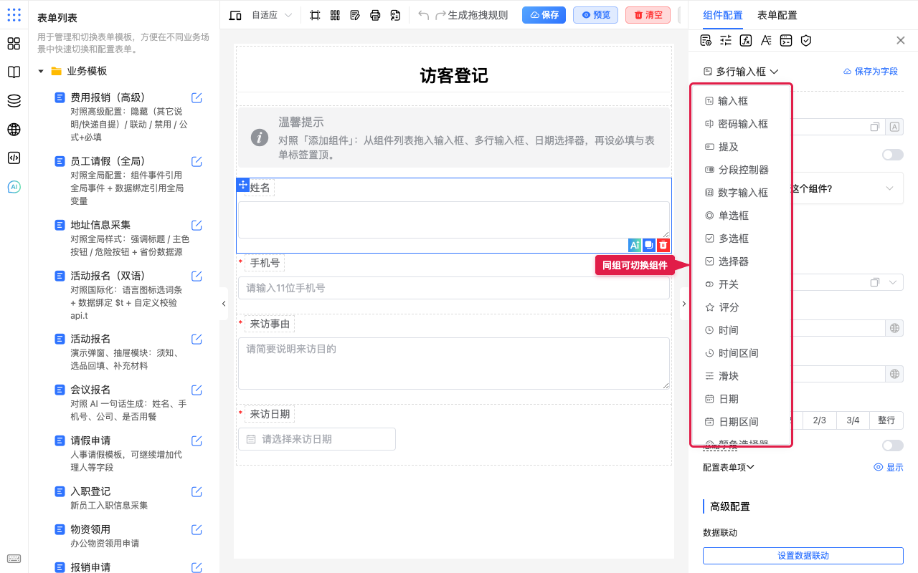
Task: Click the move handle on 姓名 field
Action: (x=242, y=185)
